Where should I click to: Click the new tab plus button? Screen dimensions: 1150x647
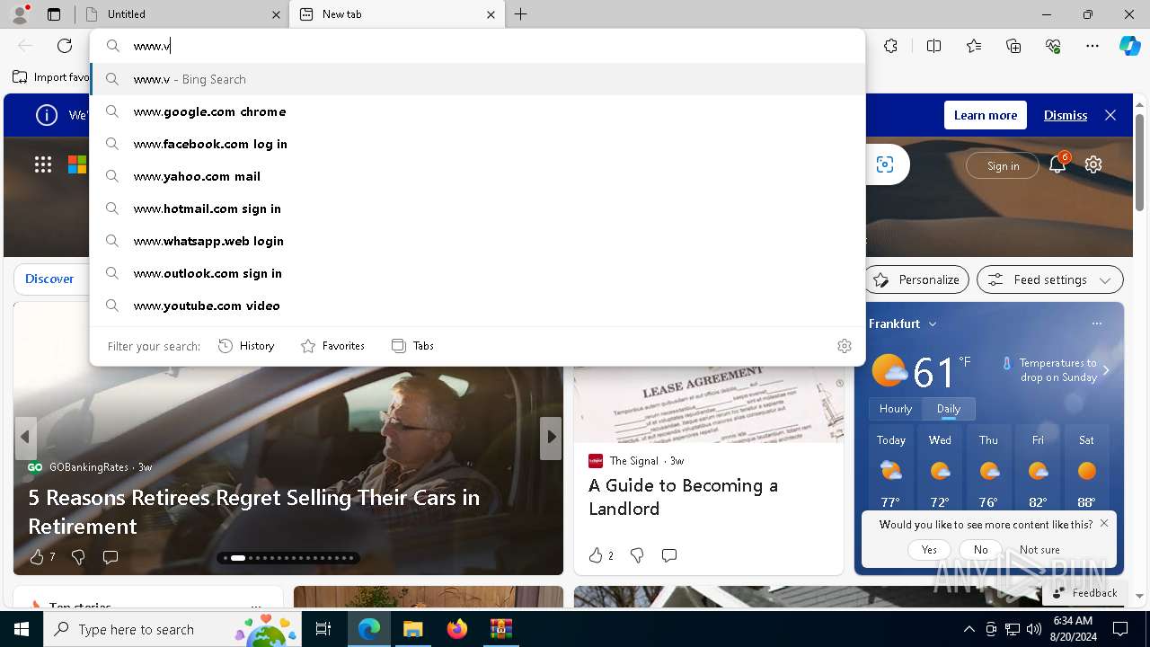click(521, 14)
